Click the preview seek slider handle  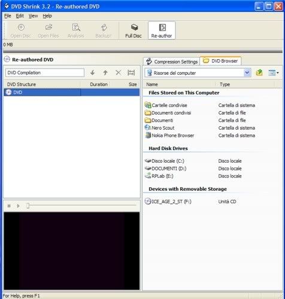point(28,206)
